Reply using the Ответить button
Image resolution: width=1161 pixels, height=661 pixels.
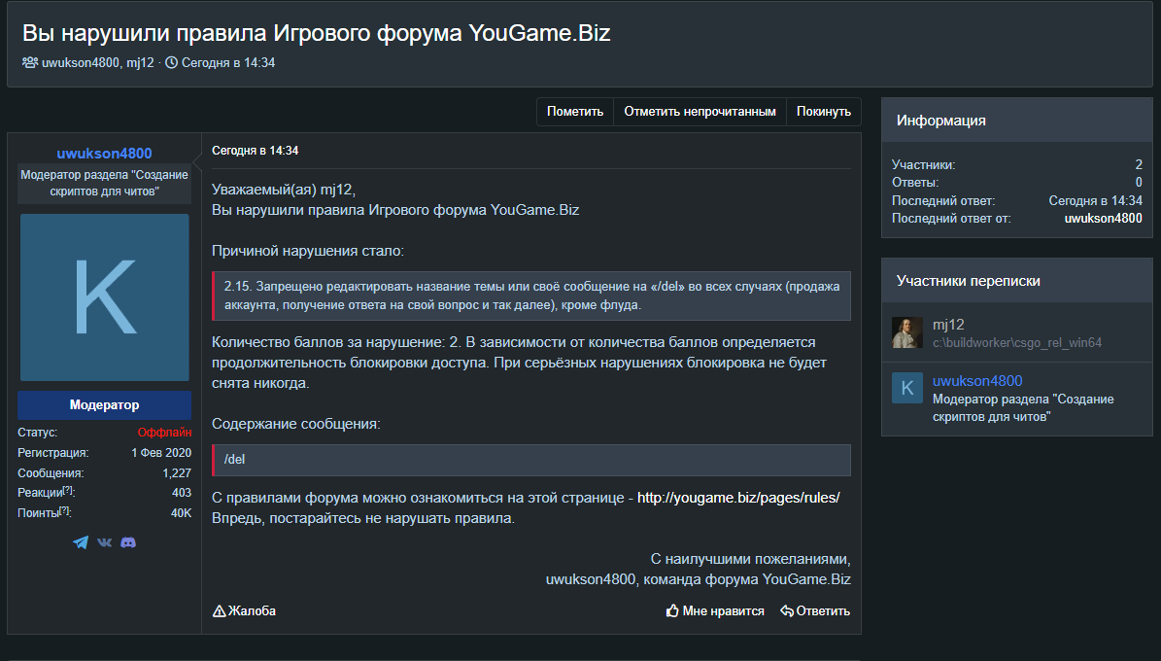pyautogui.click(x=814, y=610)
